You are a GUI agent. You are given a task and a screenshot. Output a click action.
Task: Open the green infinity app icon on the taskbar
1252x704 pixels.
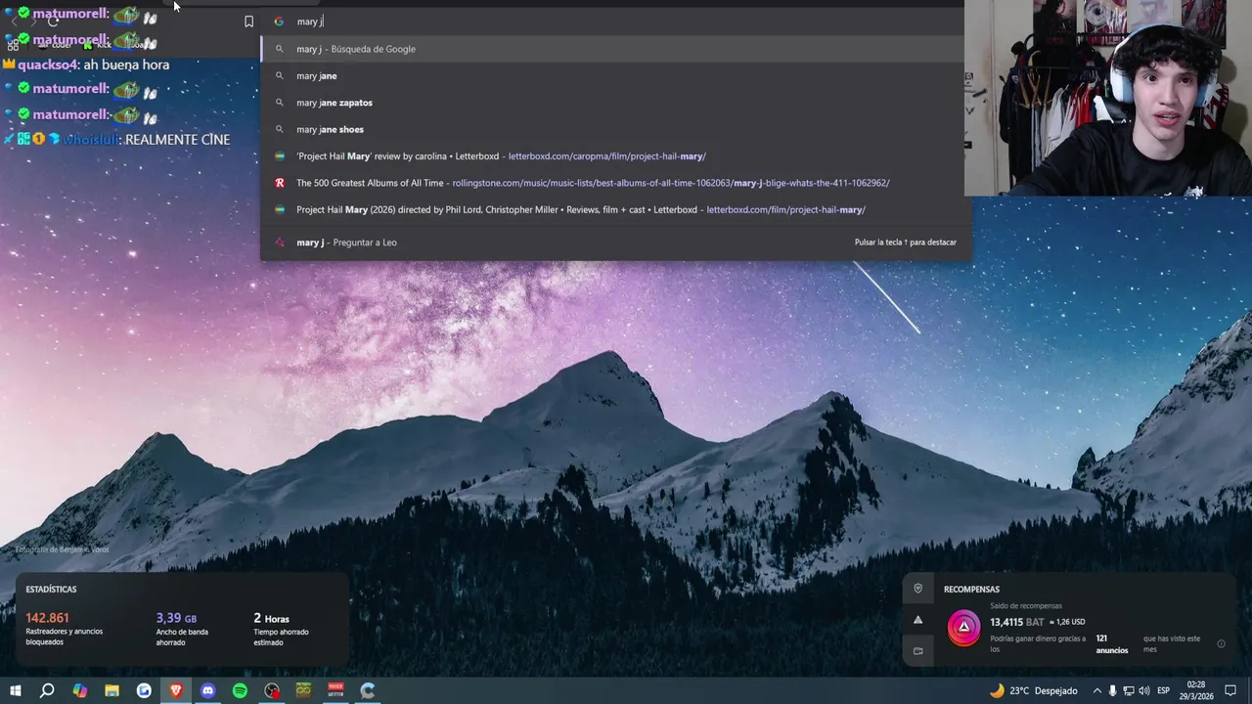click(x=303, y=690)
